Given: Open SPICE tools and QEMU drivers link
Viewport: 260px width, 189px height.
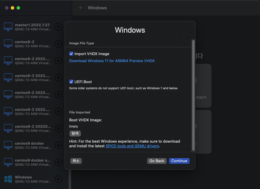Looking at the screenshot, I should [132, 146].
